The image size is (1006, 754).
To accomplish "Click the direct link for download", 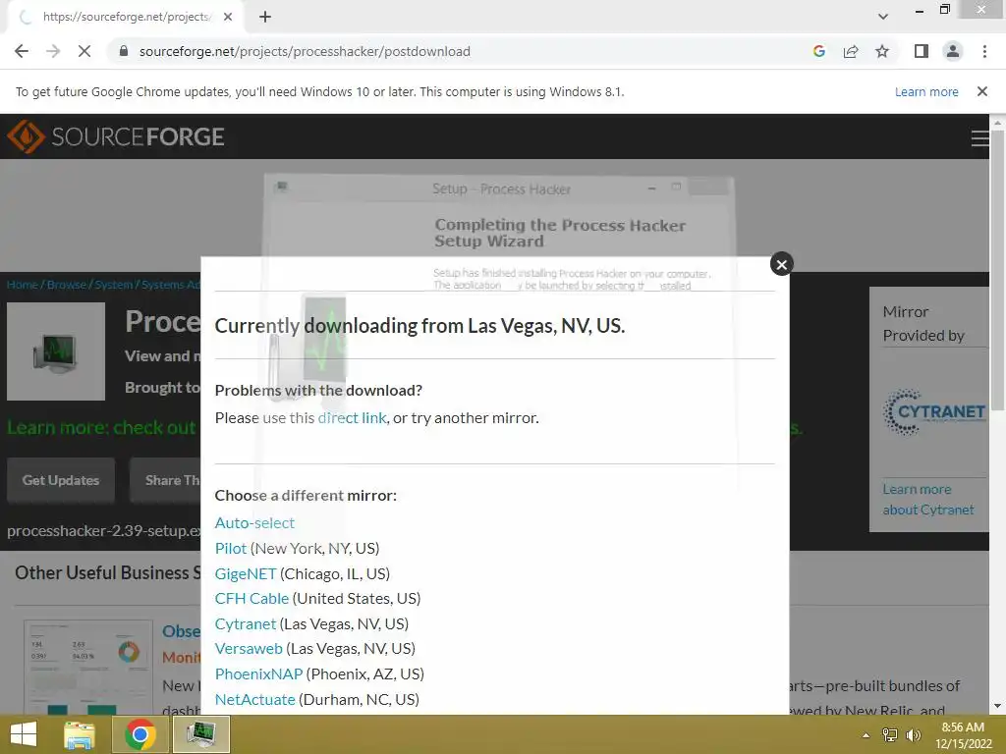I will (x=353, y=418).
